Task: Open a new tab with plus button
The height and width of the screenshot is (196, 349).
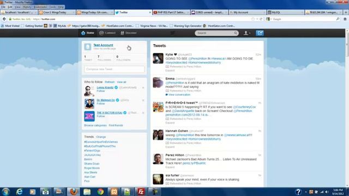Action: coord(346,13)
